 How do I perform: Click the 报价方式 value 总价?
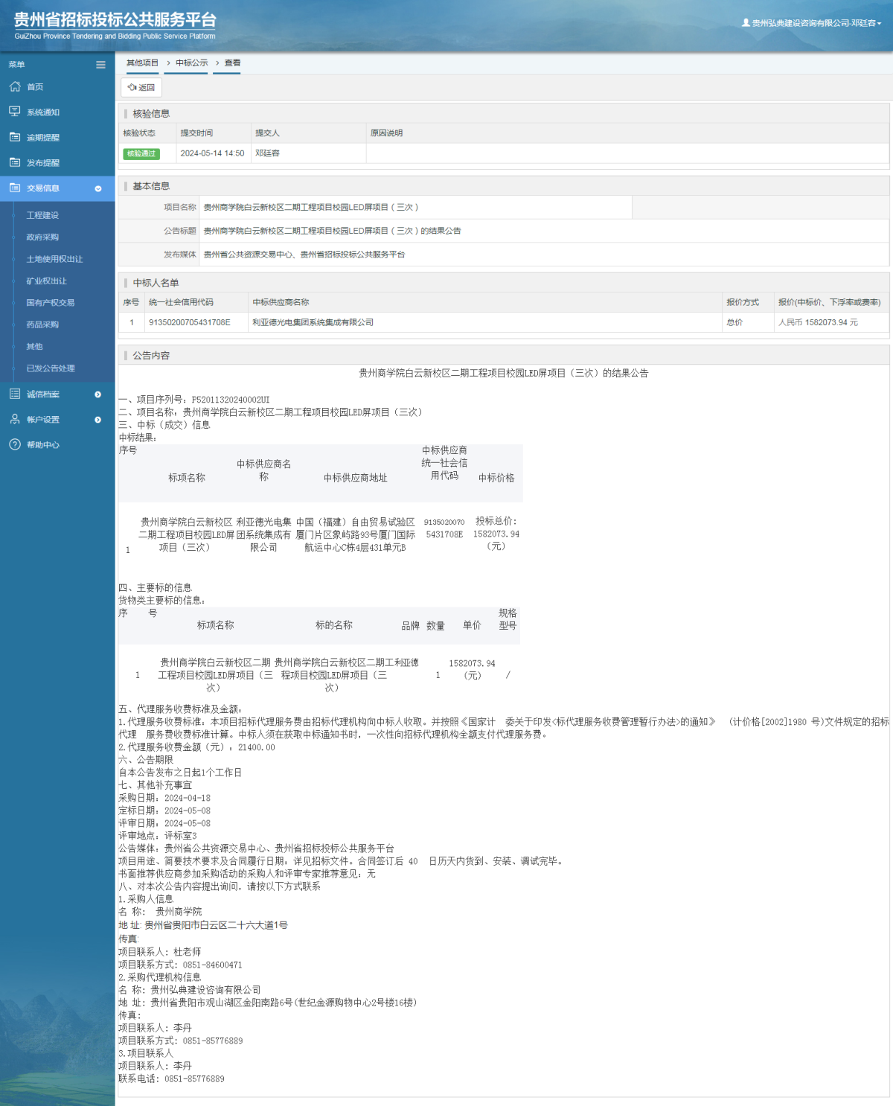point(734,322)
